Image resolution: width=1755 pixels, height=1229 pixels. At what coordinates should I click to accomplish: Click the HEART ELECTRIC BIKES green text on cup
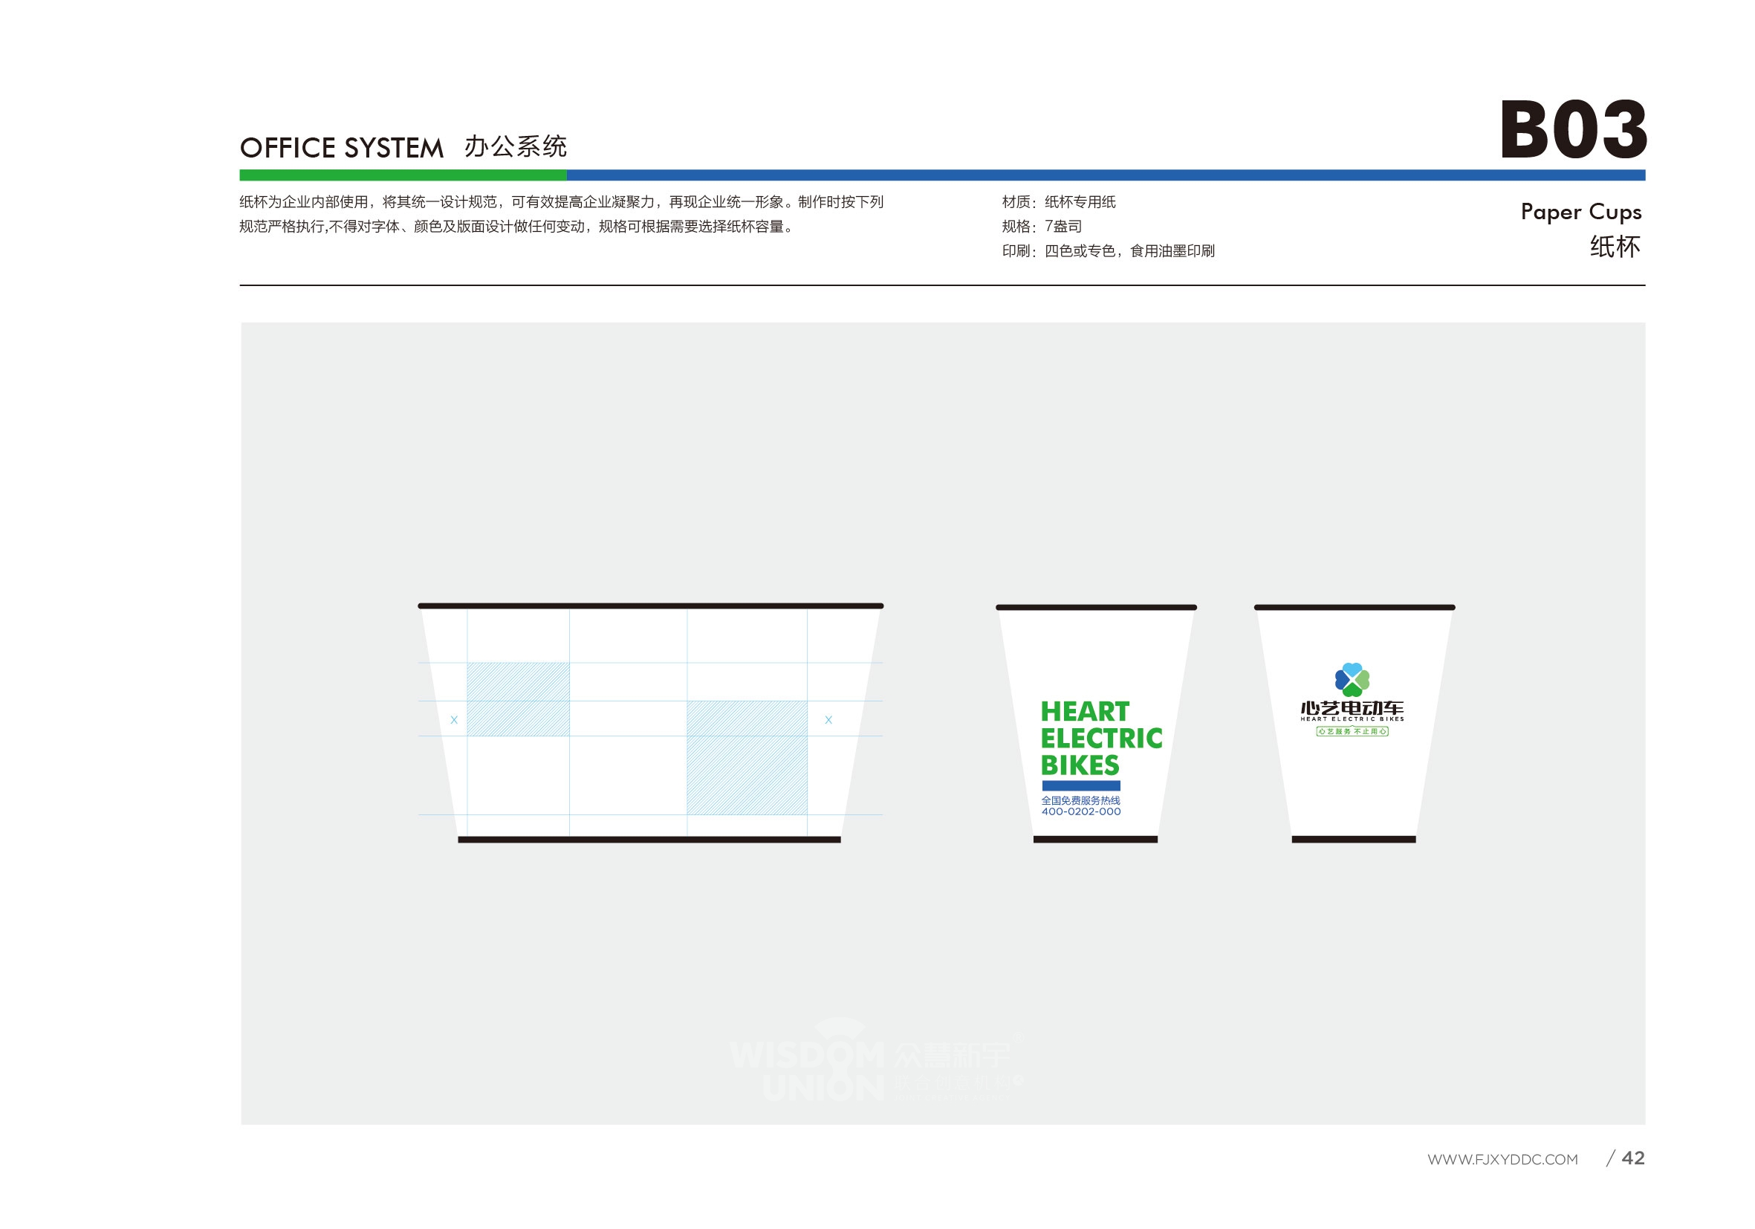(x=1100, y=739)
